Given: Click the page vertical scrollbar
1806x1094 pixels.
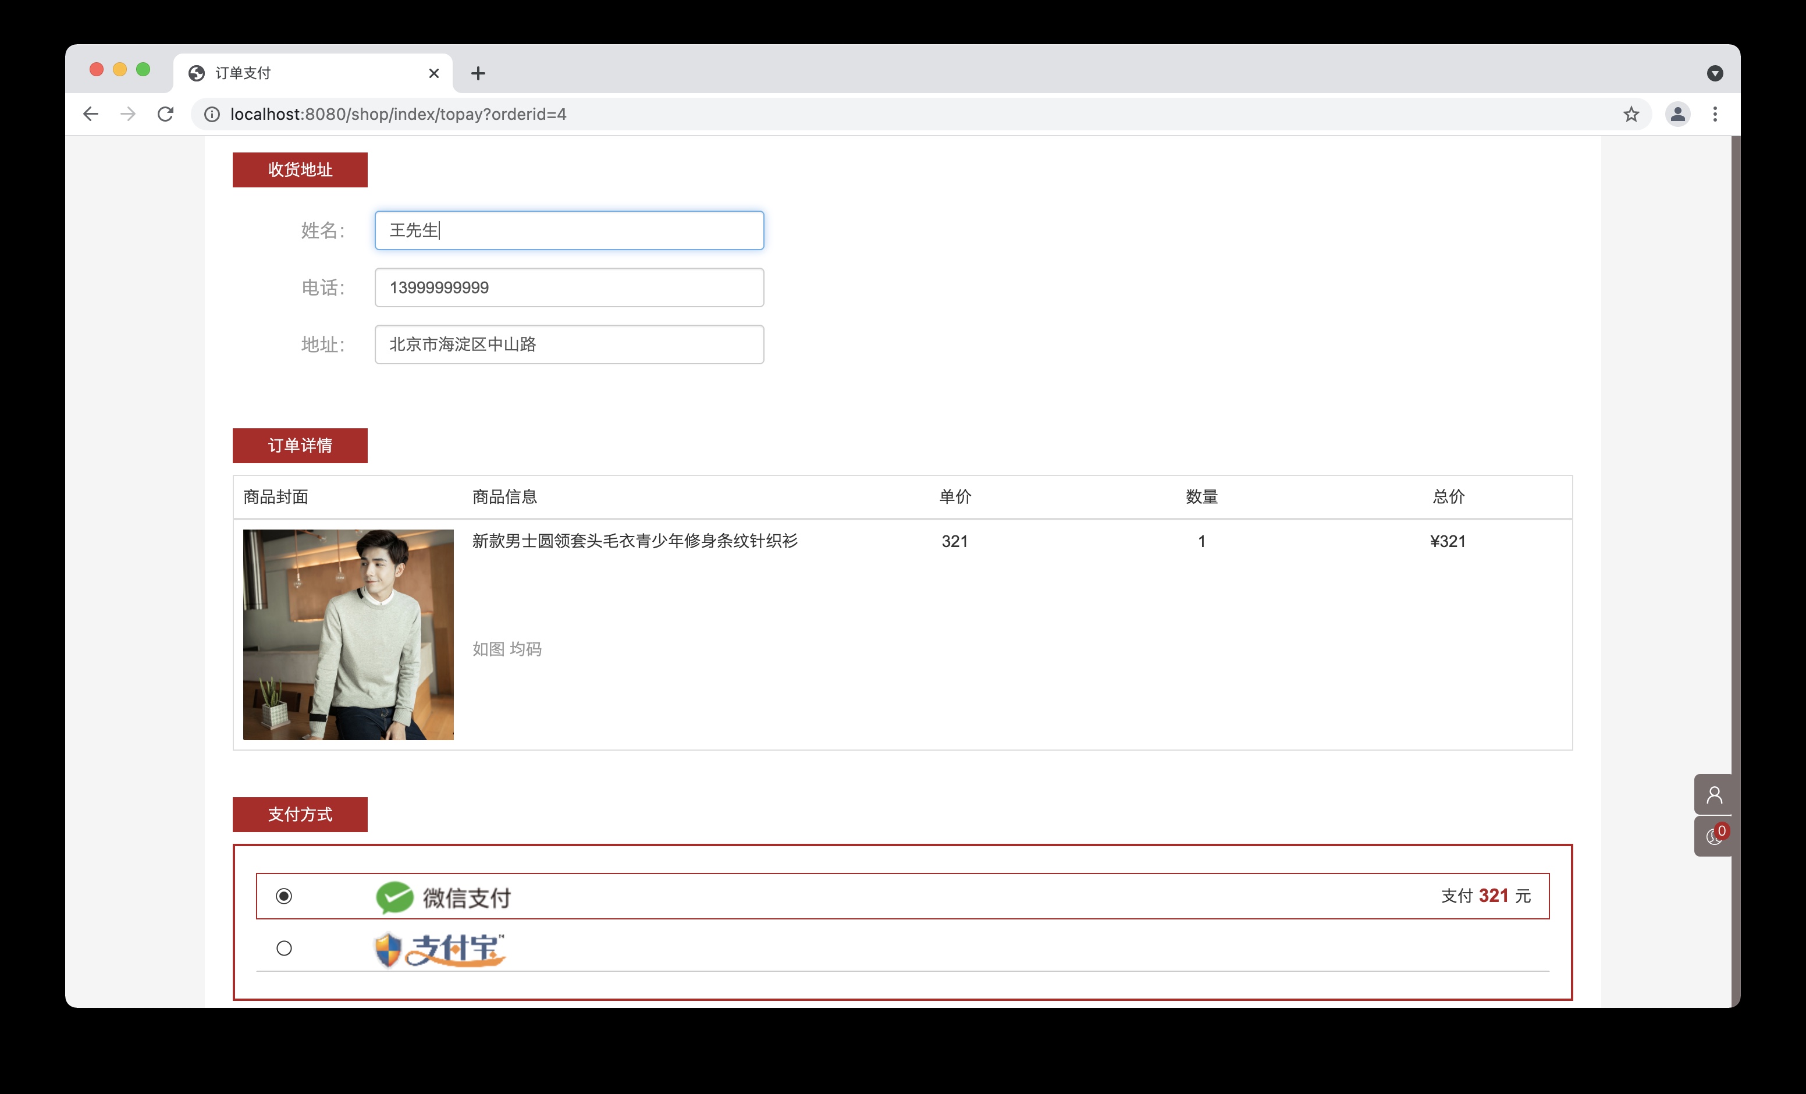Looking at the screenshot, I should [1736, 572].
